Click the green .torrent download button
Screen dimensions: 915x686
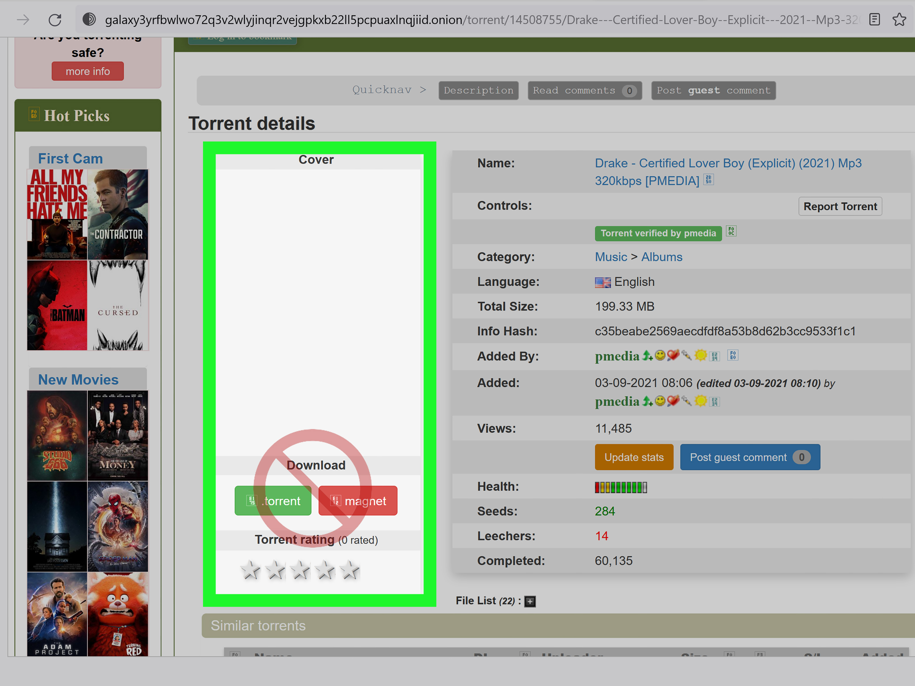click(x=273, y=501)
